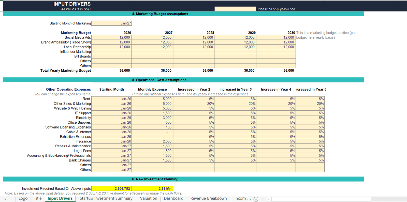
Task: Click the sheet tab scroll right arrow
Action: coord(5,199)
